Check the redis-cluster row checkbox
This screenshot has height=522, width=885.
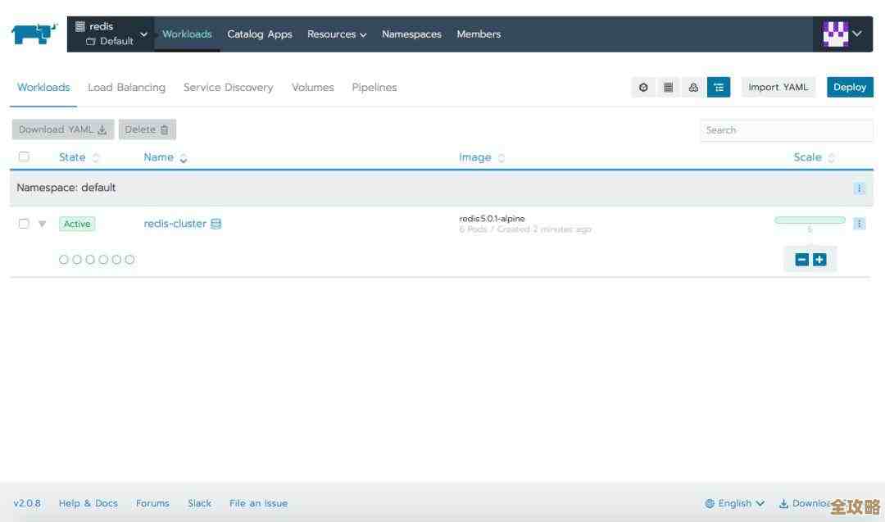pyautogui.click(x=24, y=224)
